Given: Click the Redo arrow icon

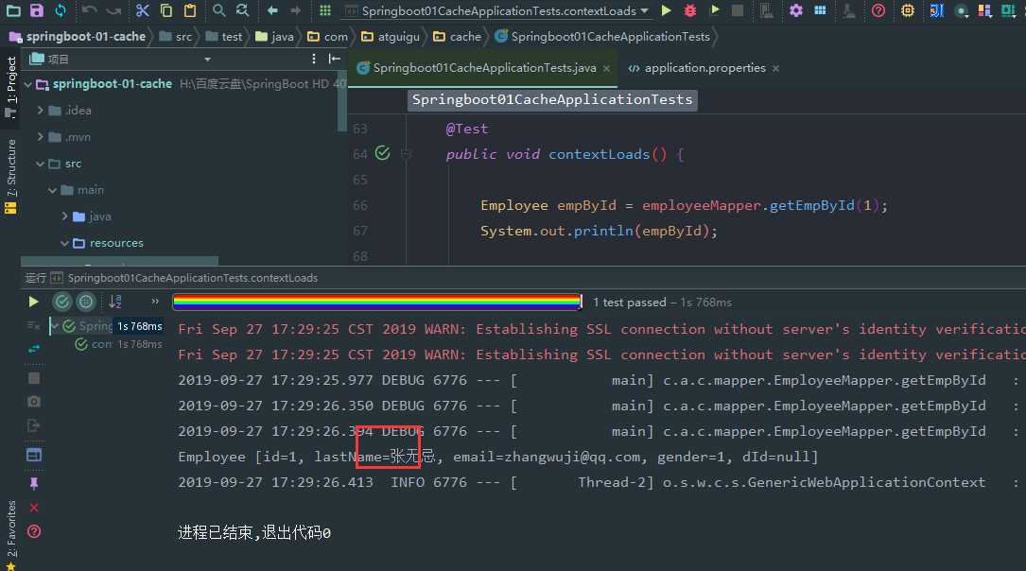Looking at the screenshot, I should [113, 10].
